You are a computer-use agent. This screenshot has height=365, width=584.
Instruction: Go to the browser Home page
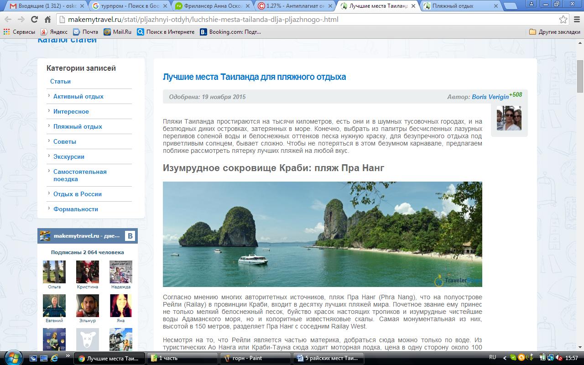point(47,20)
